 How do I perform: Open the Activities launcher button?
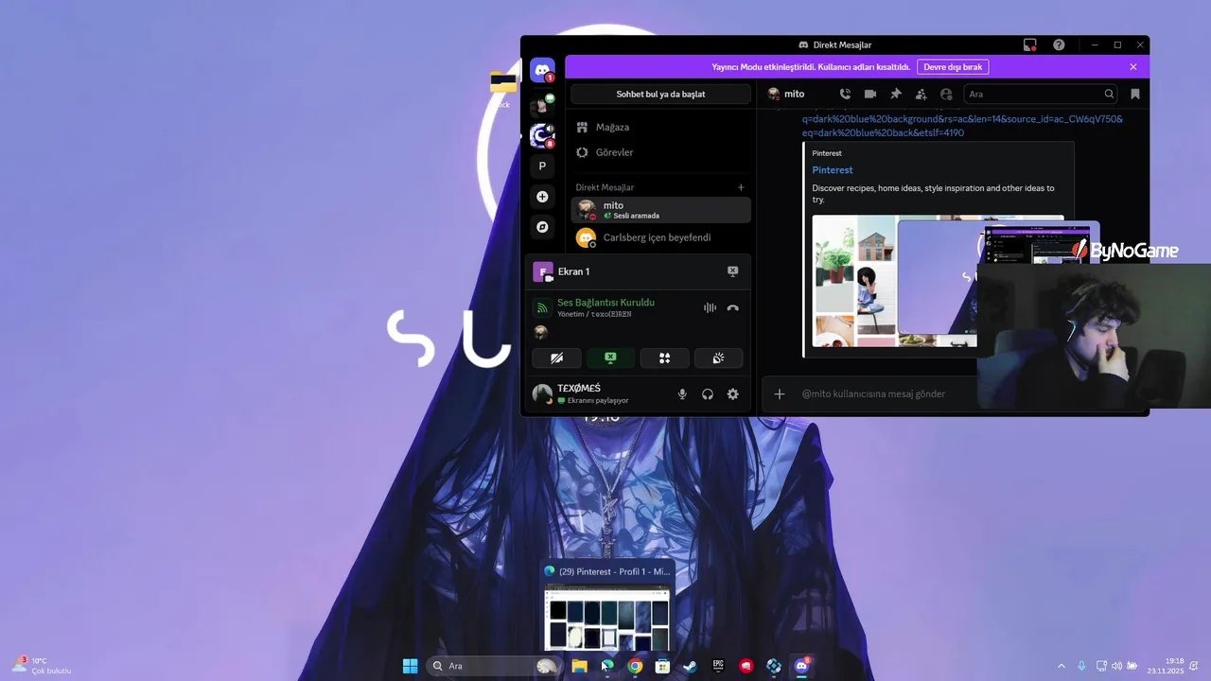click(664, 358)
